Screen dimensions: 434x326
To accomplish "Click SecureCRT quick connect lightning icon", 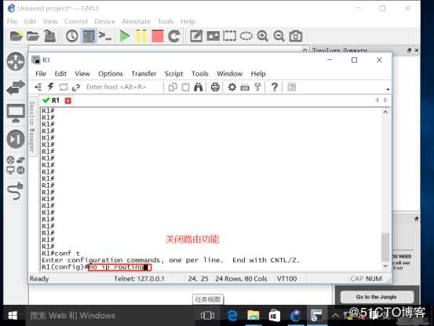I will coord(50,87).
